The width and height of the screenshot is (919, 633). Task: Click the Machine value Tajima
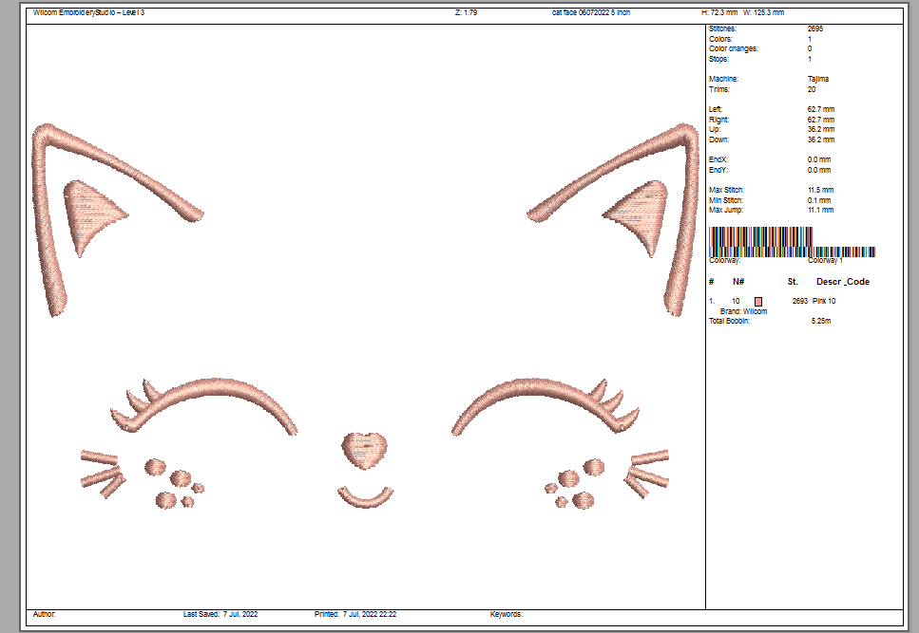817,79
